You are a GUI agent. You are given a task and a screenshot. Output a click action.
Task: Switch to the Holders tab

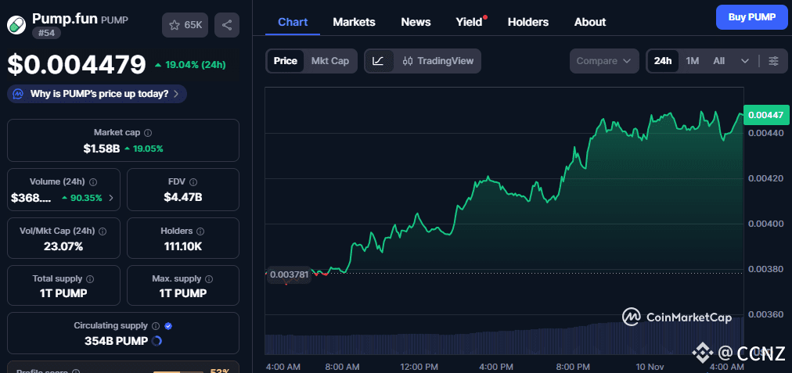[x=527, y=22]
